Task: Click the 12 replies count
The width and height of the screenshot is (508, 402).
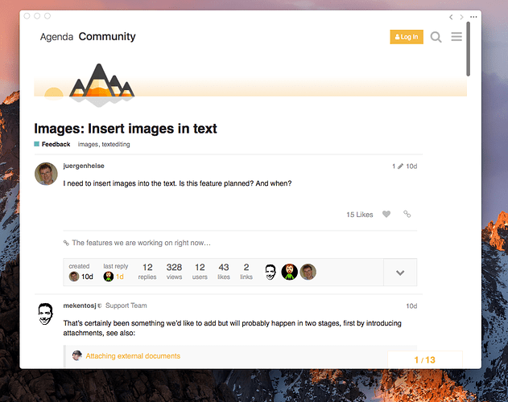Action: click(147, 272)
